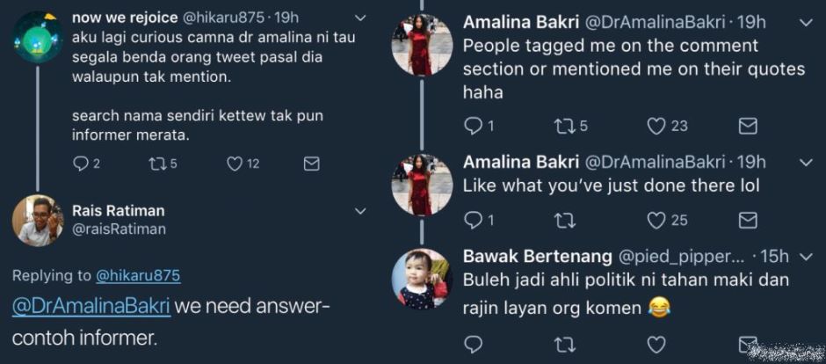The height and width of the screenshot is (364, 826).
Task: Like Bawak Bertenang's 'Buleh jadi ahli politik' tweet
Action: pos(656,344)
